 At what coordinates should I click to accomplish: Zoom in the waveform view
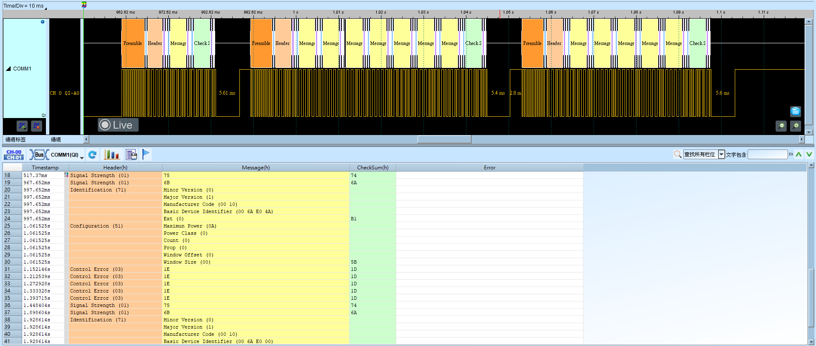tap(795, 126)
